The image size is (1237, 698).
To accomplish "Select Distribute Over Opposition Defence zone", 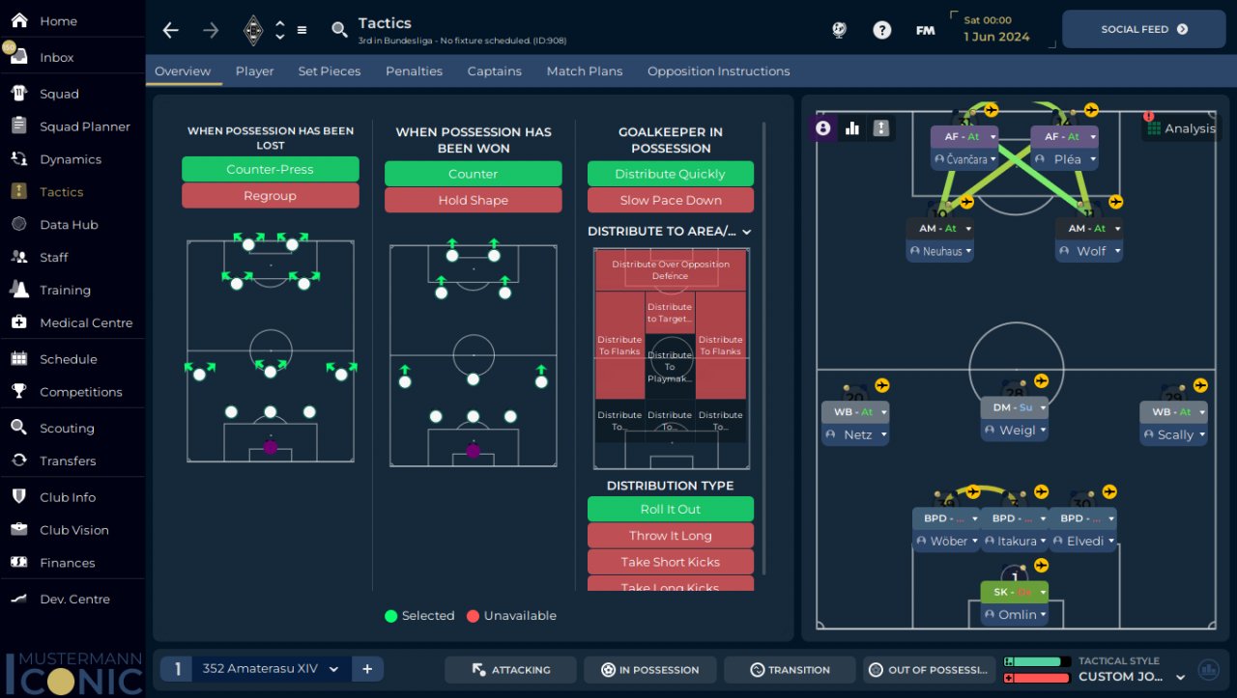I will tap(671, 270).
